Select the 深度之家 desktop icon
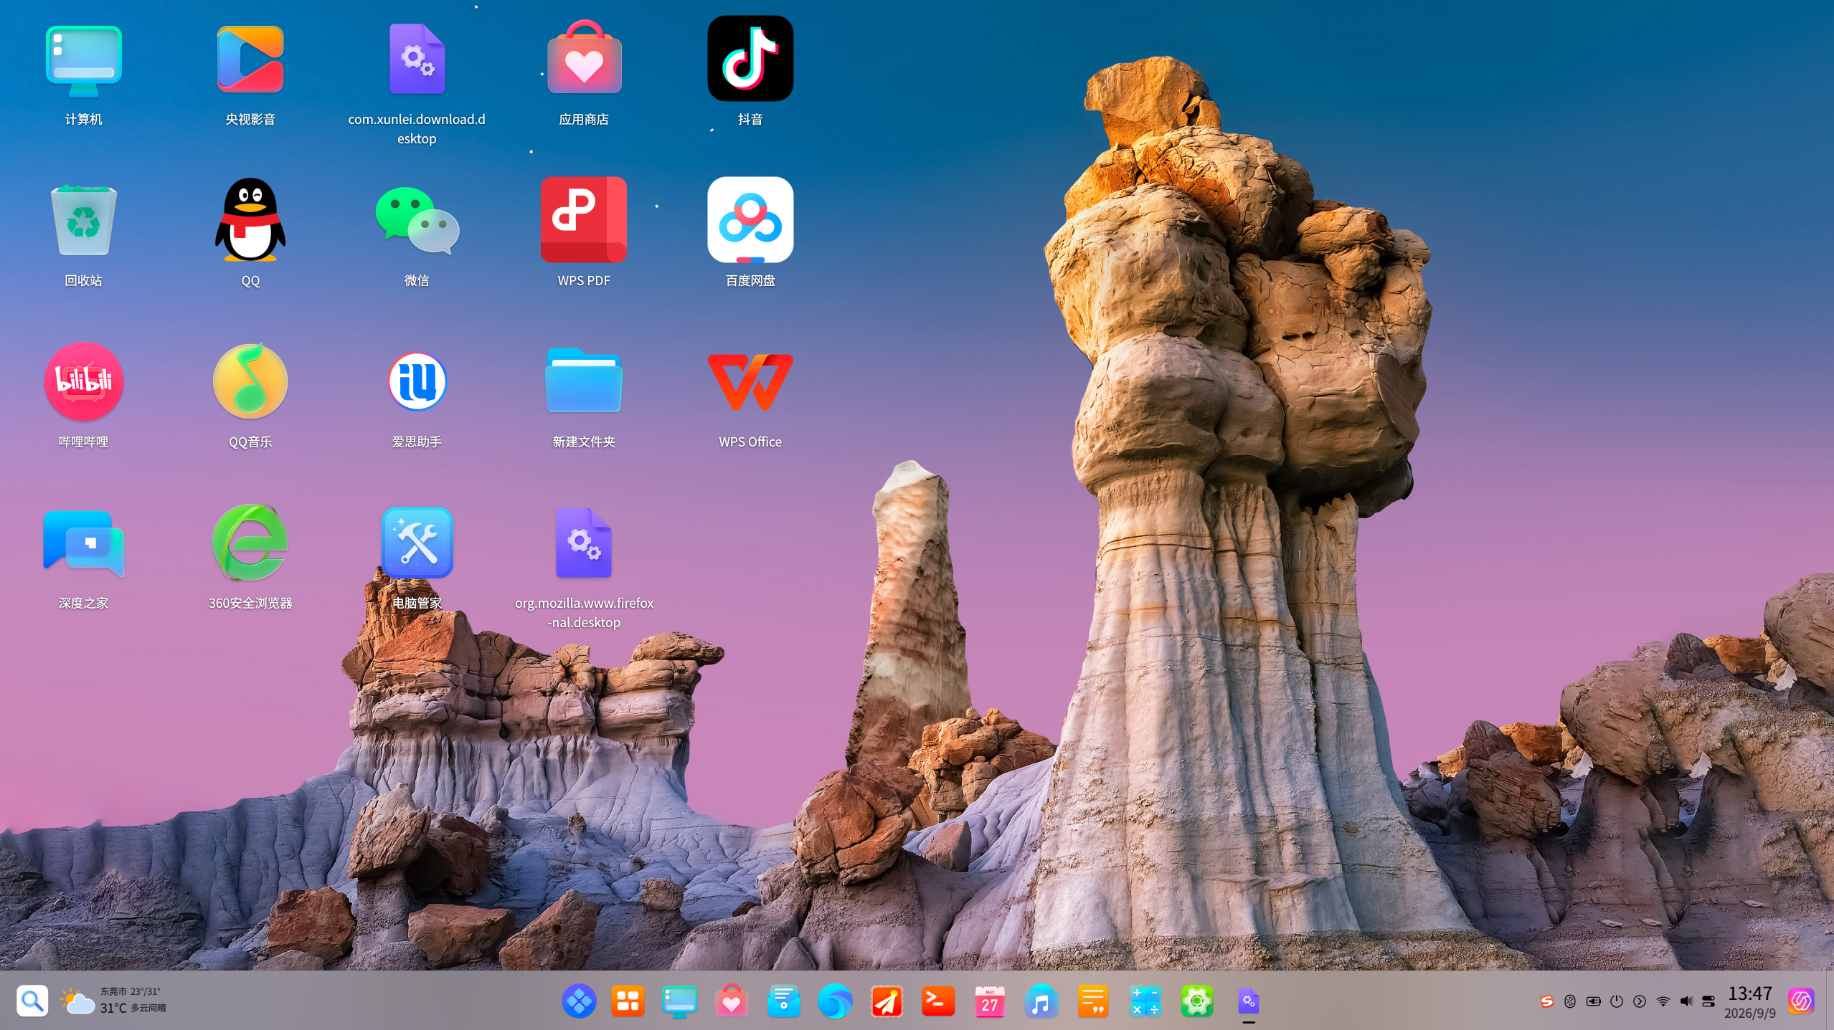 tap(83, 543)
